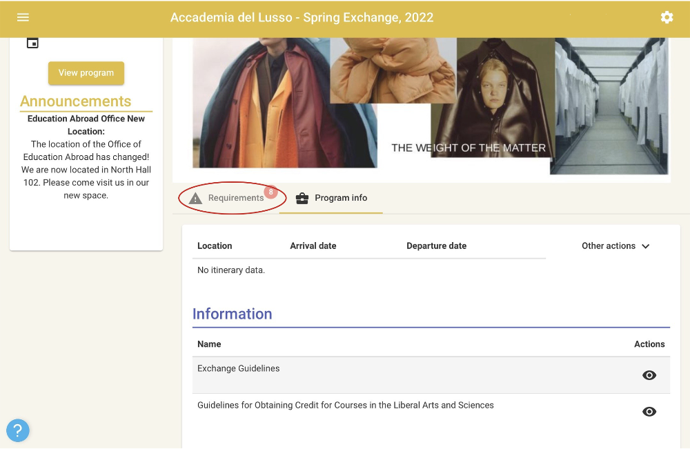Click the Program info briefcase icon

(302, 199)
